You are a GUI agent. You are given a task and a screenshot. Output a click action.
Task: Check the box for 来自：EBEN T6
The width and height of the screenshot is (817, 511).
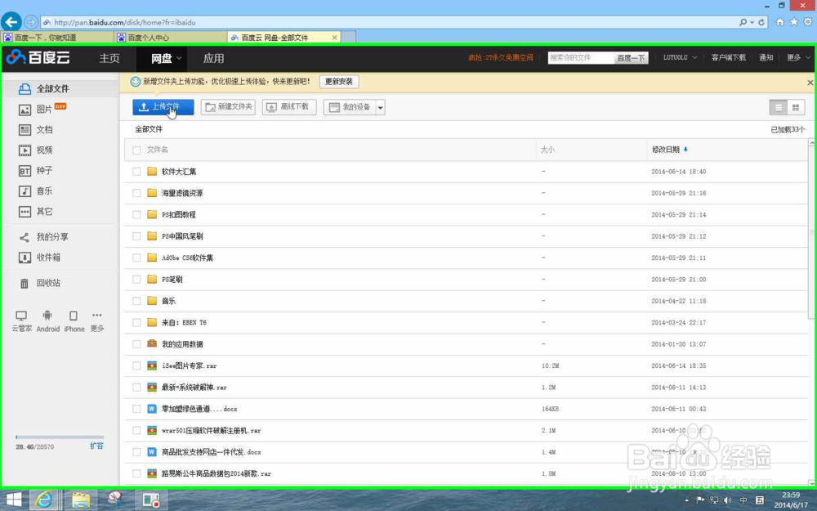(136, 322)
